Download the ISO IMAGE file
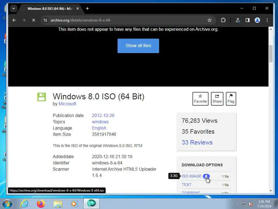Image resolution: width=278 pixels, height=209 pixels. (x=192, y=176)
